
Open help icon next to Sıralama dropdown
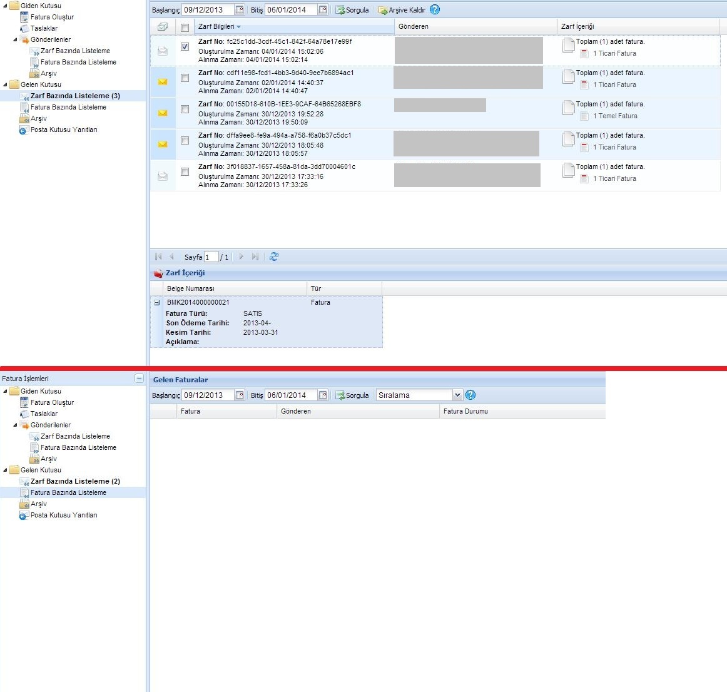470,395
